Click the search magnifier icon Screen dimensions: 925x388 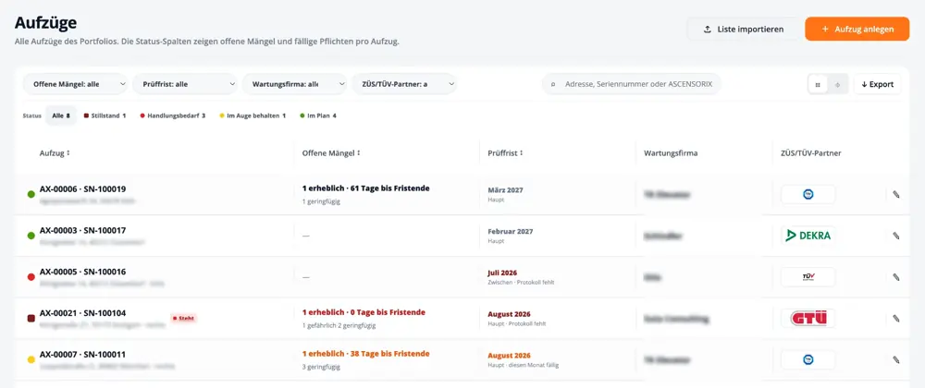553,84
